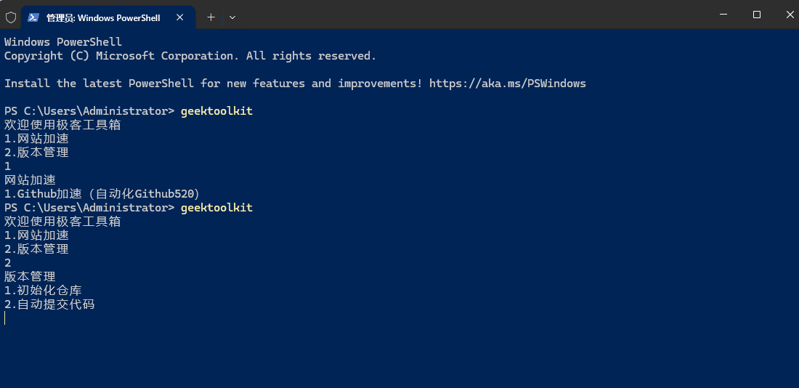Click the first geektoolkit command text
The image size is (799, 388).
click(x=216, y=111)
